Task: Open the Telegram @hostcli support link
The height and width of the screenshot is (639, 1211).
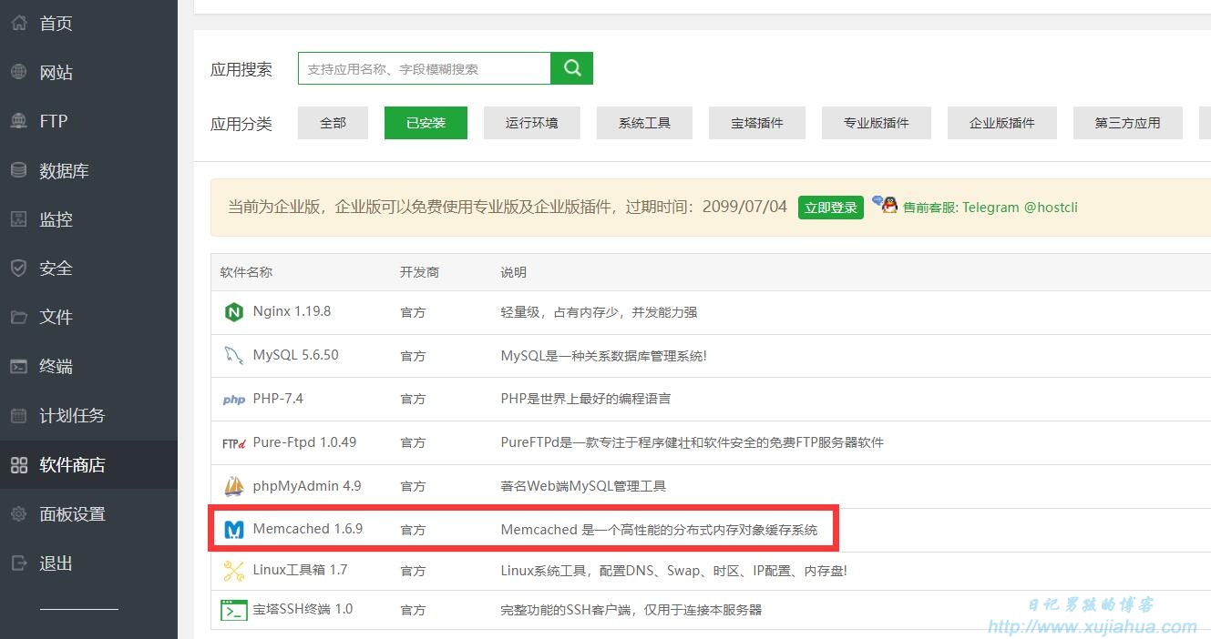Action: [990, 208]
